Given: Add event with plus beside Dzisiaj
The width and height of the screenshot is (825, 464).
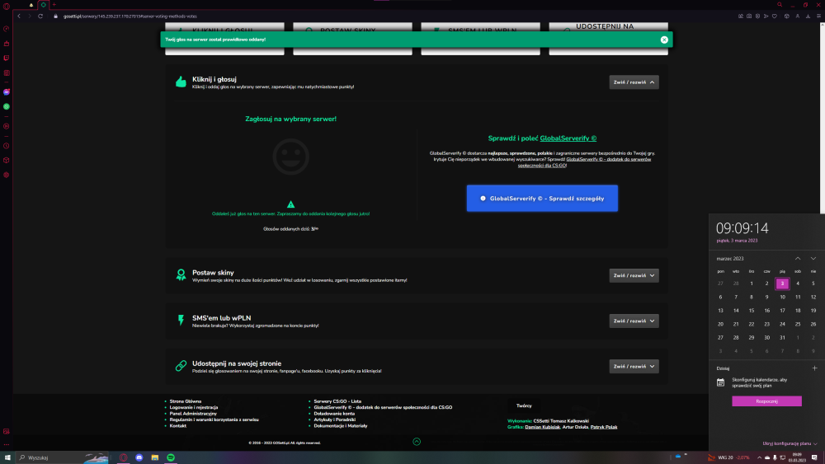Looking at the screenshot, I should pyautogui.click(x=814, y=368).
